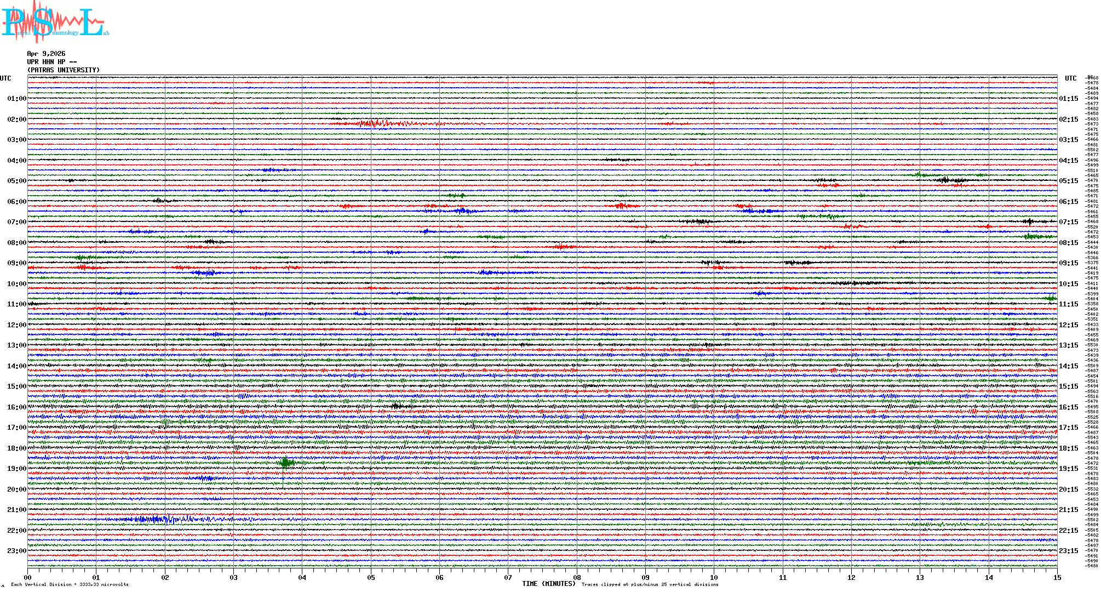
Task: Select the 19:15 time label on right axis
Action: click(1068, 469)
